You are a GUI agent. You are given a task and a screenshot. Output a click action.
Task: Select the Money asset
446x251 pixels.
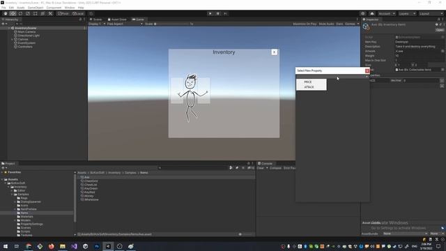pos(89,196)
